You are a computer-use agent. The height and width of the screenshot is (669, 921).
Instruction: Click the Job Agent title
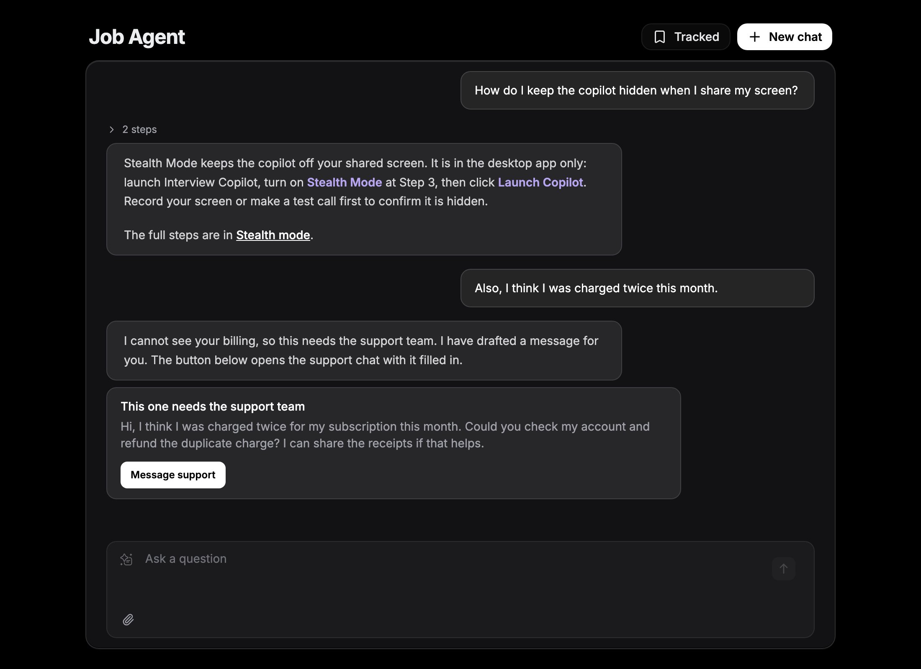click(x=137, y=37)
